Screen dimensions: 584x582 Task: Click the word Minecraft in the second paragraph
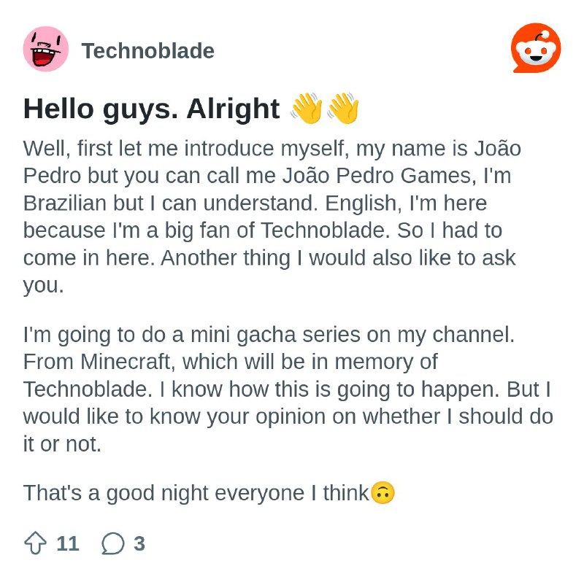pos(127,362)
